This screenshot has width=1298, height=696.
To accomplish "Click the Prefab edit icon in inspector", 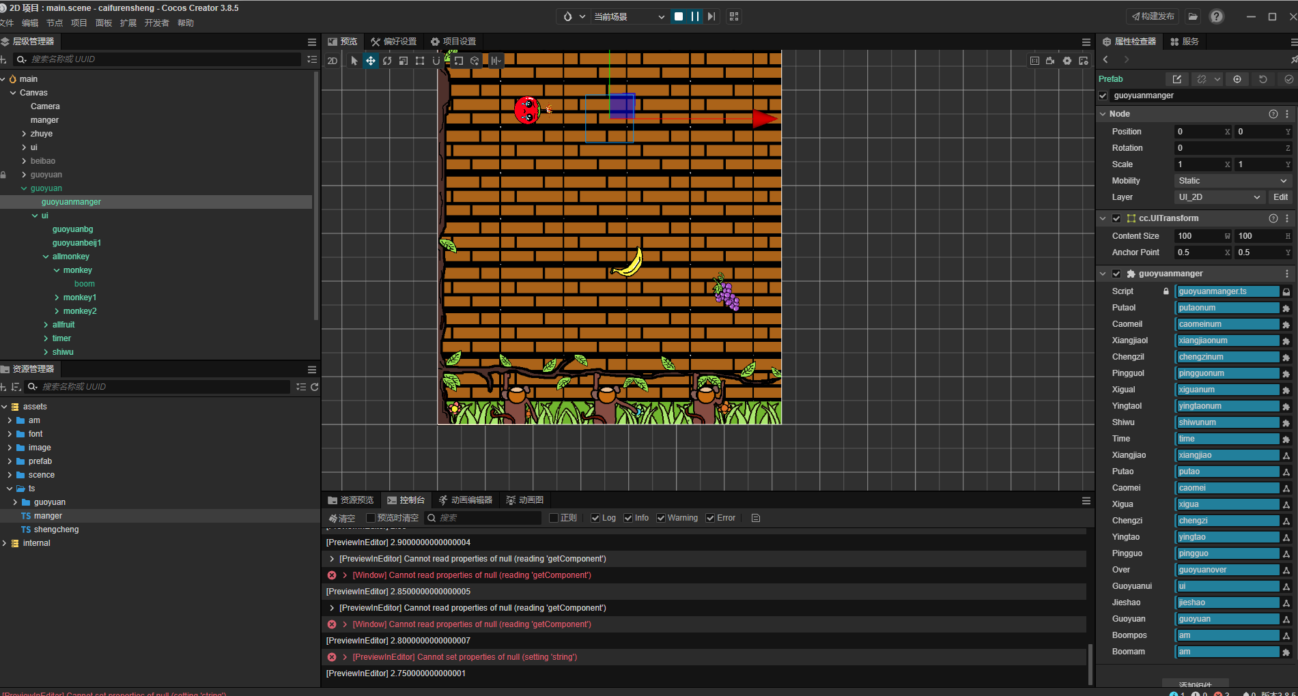I will pos(1177,79).
